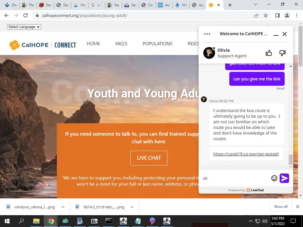Open the tab search dropdown
Screen dimensions: 303x227
255,4
